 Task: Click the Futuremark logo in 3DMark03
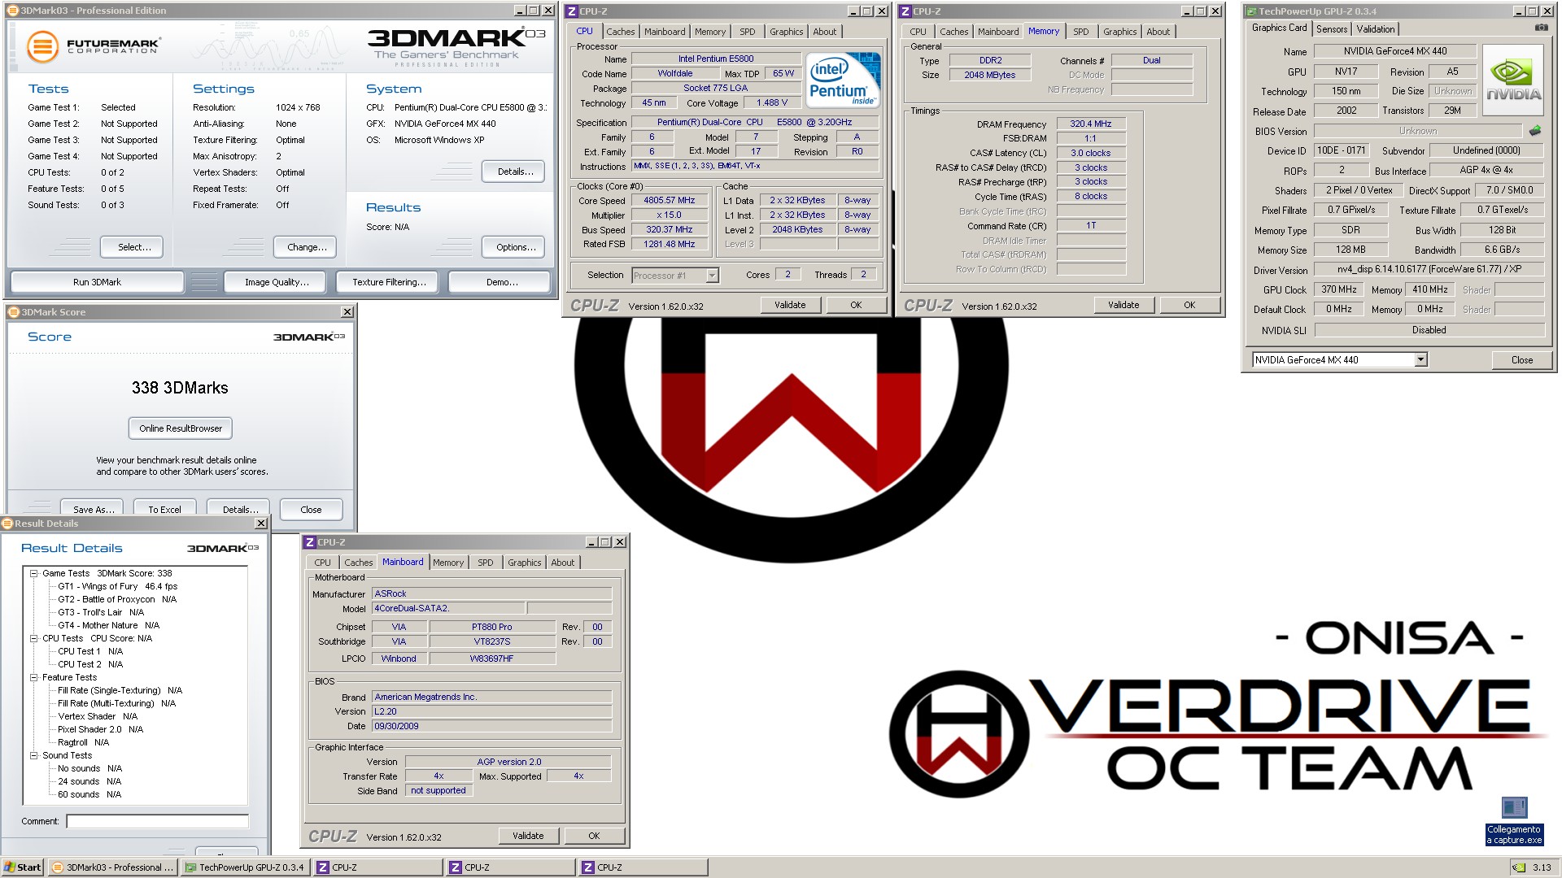coord(93,46)
